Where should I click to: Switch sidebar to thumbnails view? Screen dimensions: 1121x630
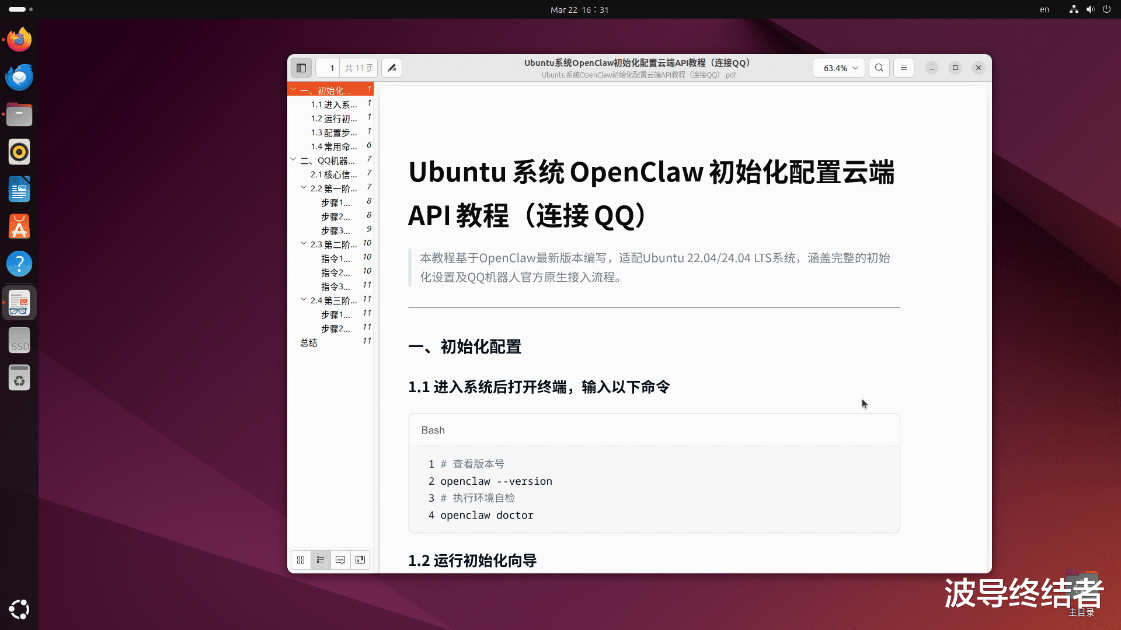click(301, 560)
